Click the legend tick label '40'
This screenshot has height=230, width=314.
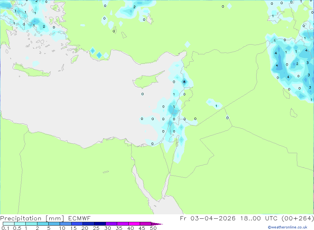tap(131, 228)
